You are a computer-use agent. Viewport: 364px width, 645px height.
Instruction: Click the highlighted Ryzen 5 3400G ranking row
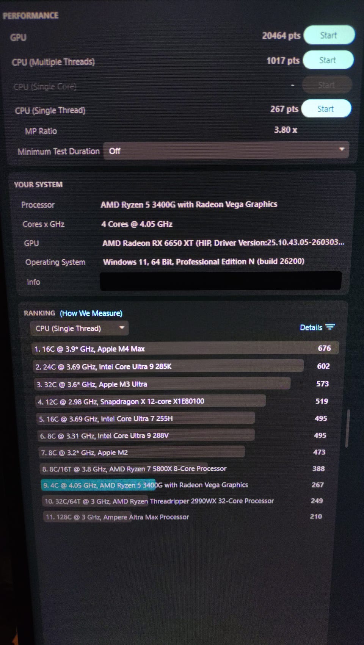click(145, 485)
